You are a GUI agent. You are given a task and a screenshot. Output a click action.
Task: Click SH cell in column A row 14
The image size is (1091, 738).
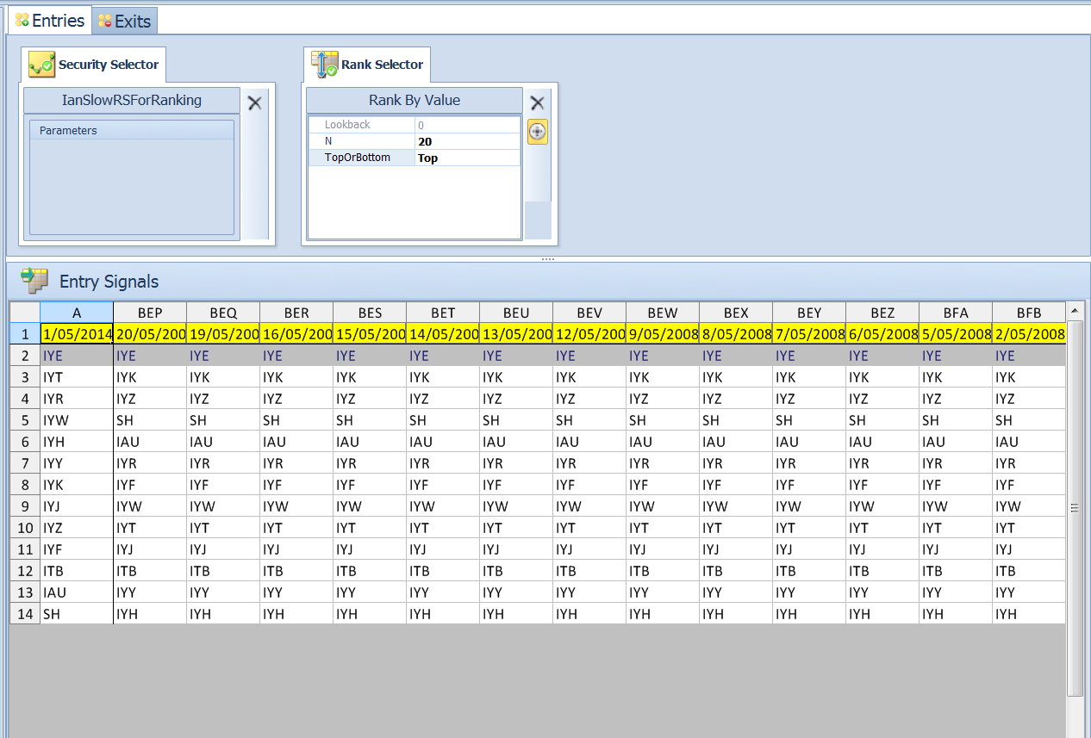tap(77, 614)
